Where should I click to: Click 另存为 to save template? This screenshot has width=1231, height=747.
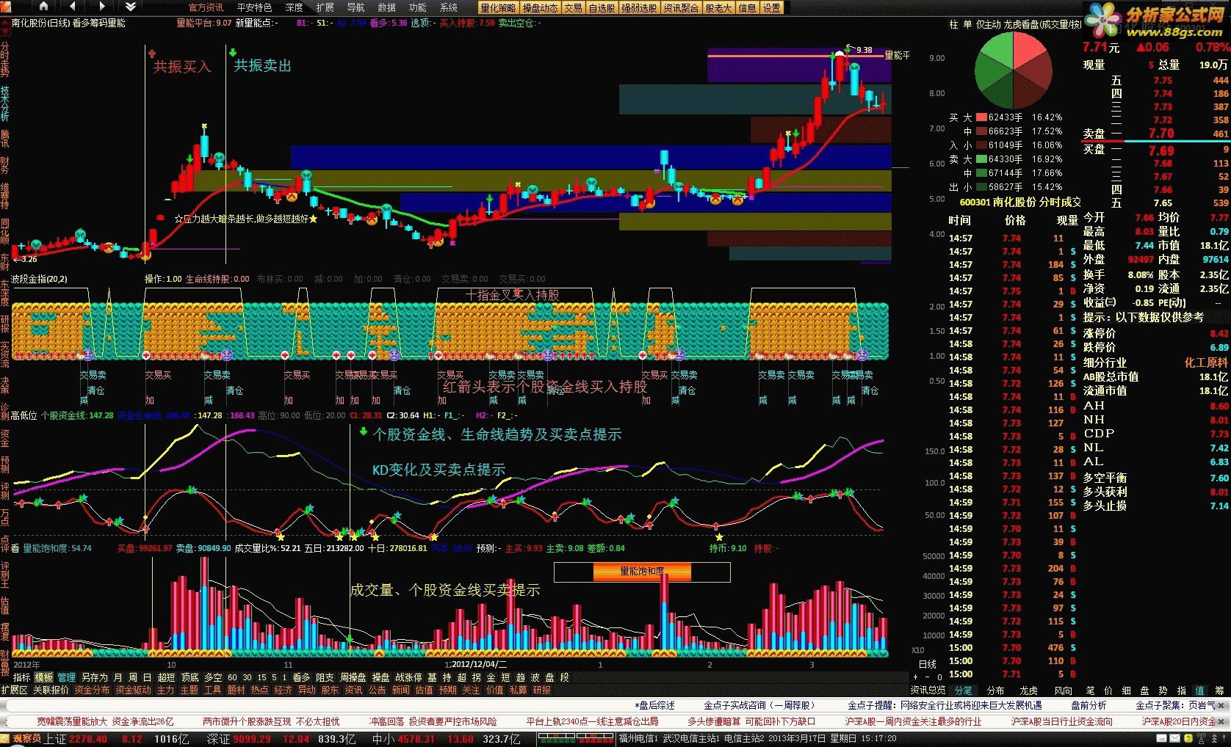point(95,677)
